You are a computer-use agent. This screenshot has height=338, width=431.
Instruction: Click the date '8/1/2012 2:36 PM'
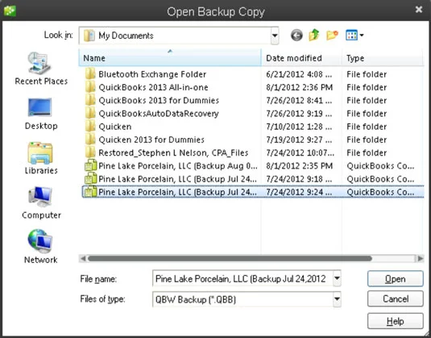tap(300, 87)
